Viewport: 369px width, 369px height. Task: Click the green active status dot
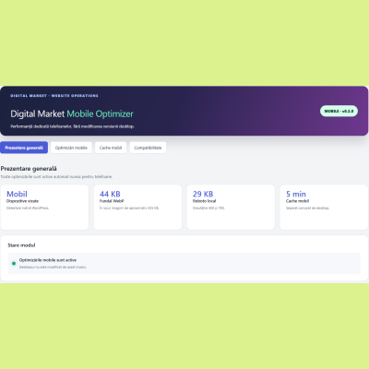pyautogui.click(x=14, y=263)
